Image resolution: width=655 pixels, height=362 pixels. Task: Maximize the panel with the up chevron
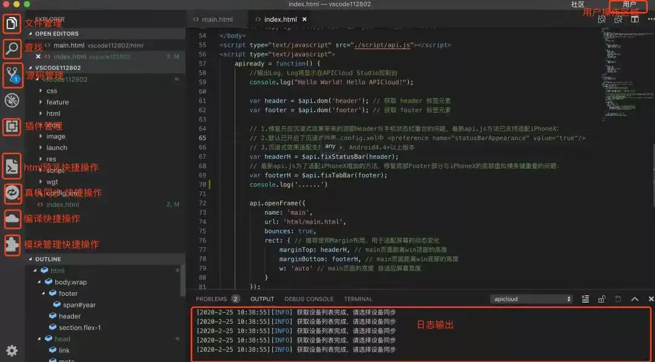coord(634,299)
